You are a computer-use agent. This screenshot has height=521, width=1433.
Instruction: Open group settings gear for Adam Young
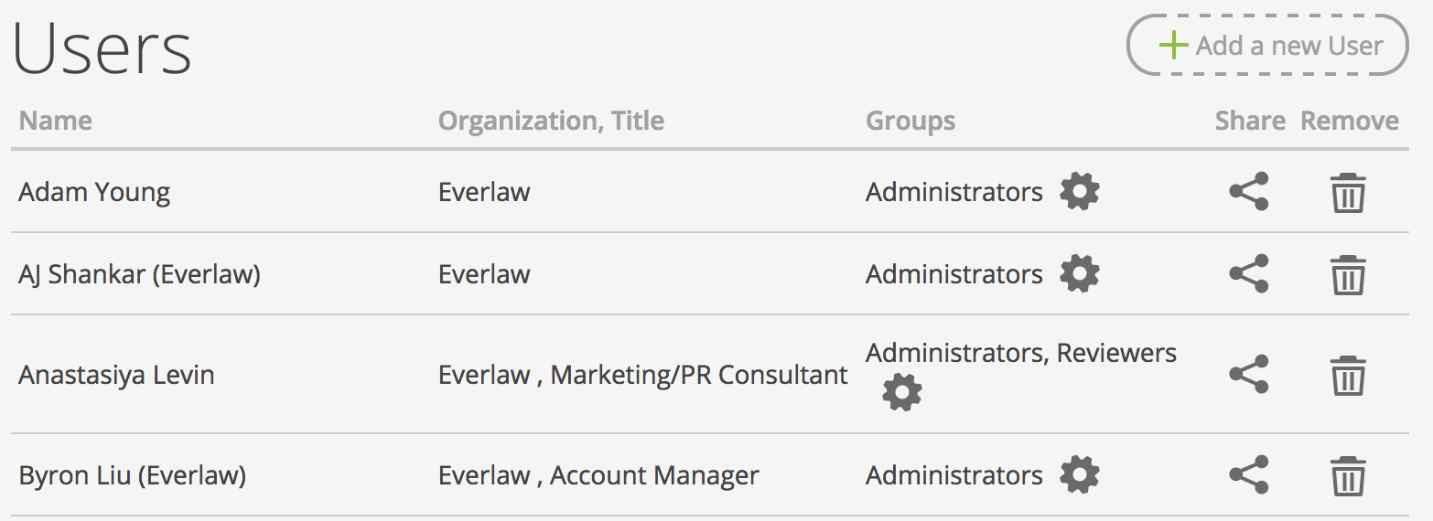click(x=1080, y=192)
